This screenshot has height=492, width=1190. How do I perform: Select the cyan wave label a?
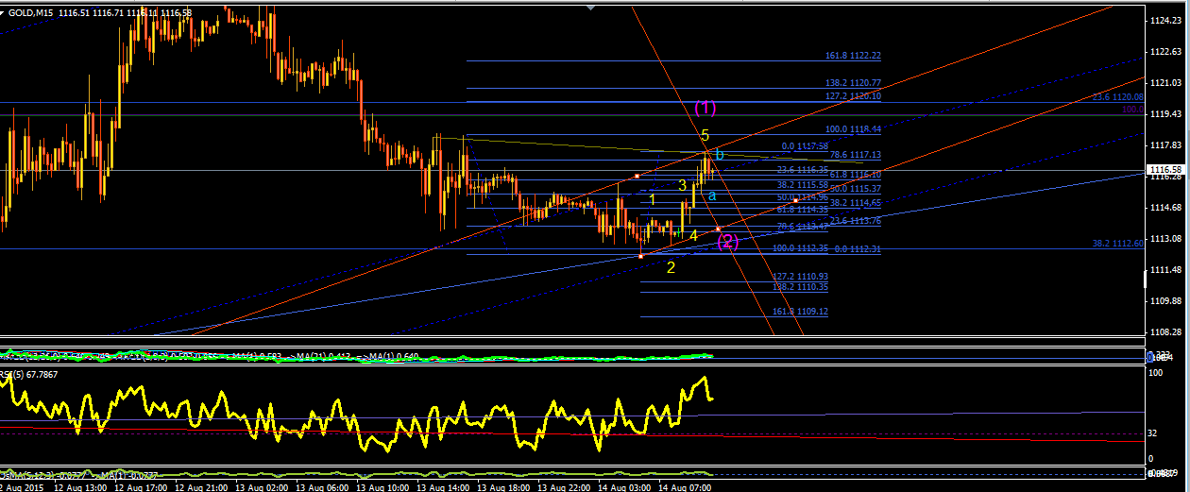coord(712,195)
